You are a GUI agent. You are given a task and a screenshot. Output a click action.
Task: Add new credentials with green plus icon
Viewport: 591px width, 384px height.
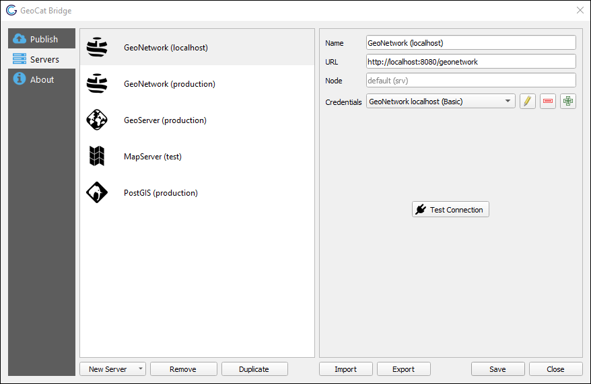point(568,102)
